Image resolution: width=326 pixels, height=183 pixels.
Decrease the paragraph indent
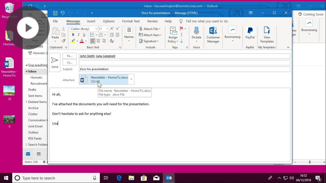pyautogui.click(x=112, y=35)
